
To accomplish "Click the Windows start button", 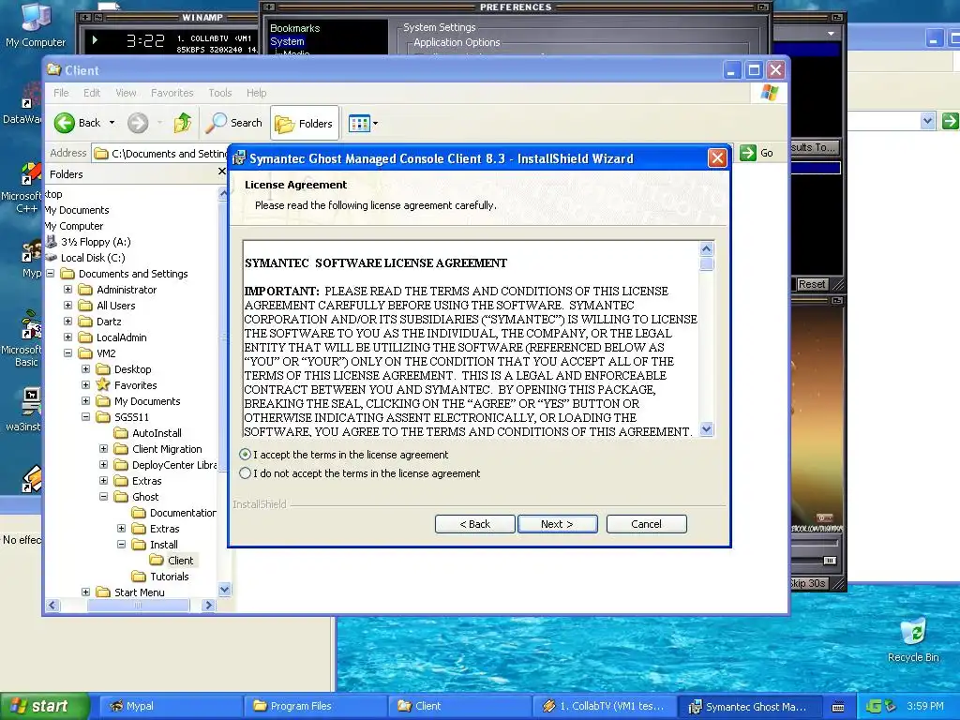I will (x=45, y=706).
